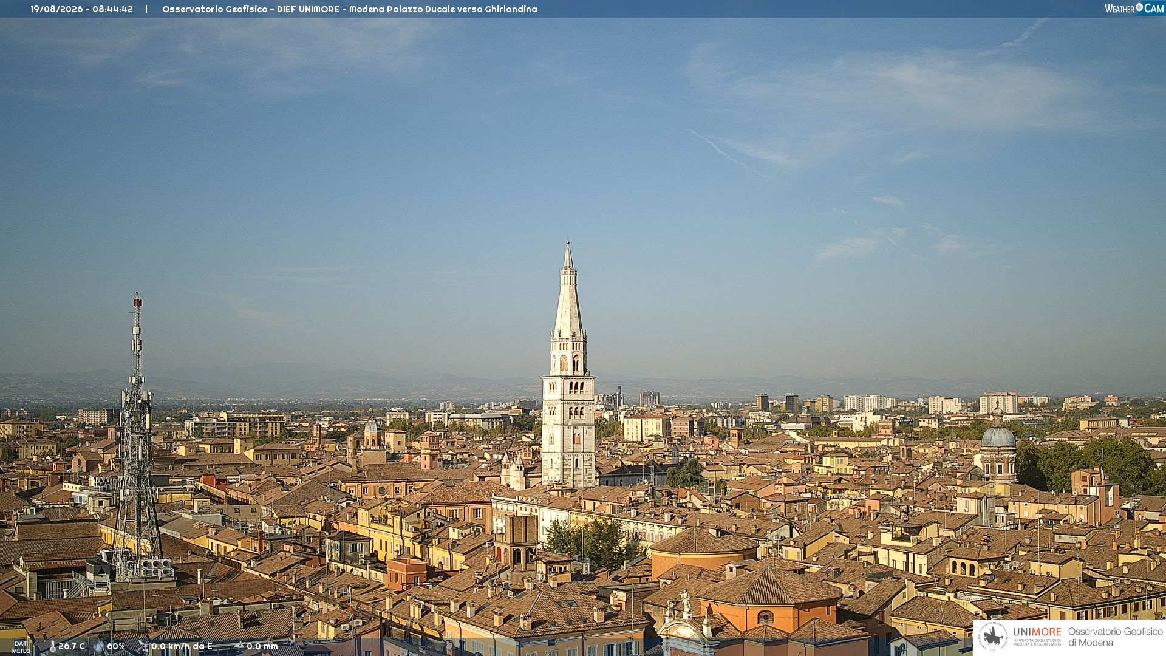Click the wind vane icon
The height and width of the screenshot is (656, 1166).
(x=143, y=646)
